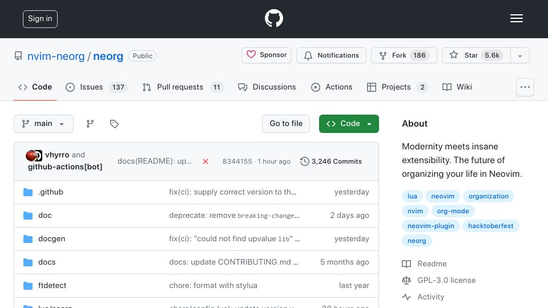This screenshot has height=308, width=548.
Task: Click the ftdetect row folder icon
Action: pos(28,286)
